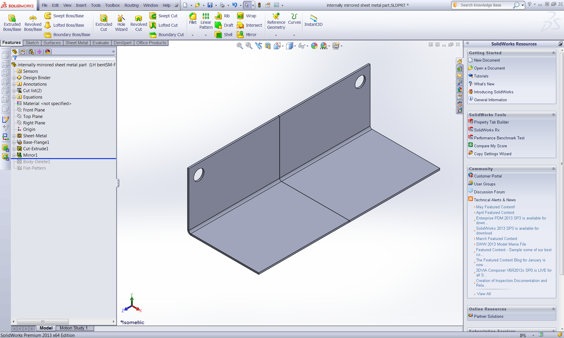Click Zoom to Fit icon
Viewport: 564px width, 338px height.
[x=240, y=45]
